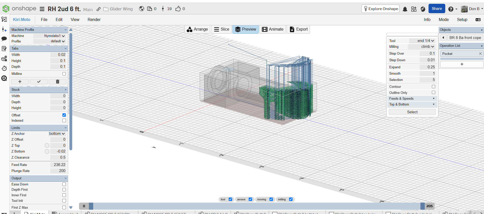This screenshot has width=484, height=214.
Task: Open the File menu
Action: point(44,20)
